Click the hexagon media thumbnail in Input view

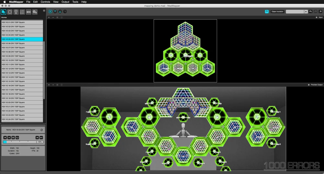click(185, 51)
